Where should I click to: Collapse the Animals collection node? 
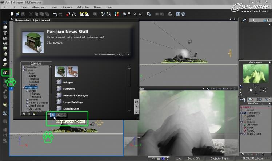click(24, 70)
